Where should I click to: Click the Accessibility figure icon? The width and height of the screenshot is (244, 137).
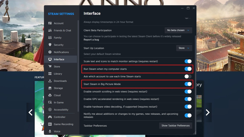[50, 109]
